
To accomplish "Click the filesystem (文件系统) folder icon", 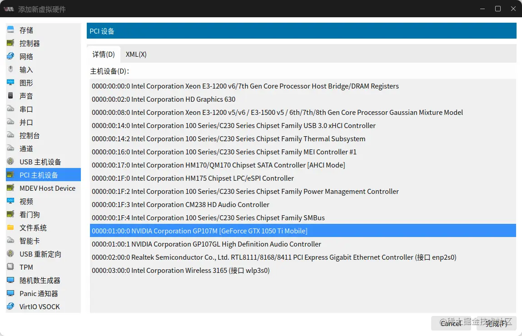I will [x=10, y=227].
